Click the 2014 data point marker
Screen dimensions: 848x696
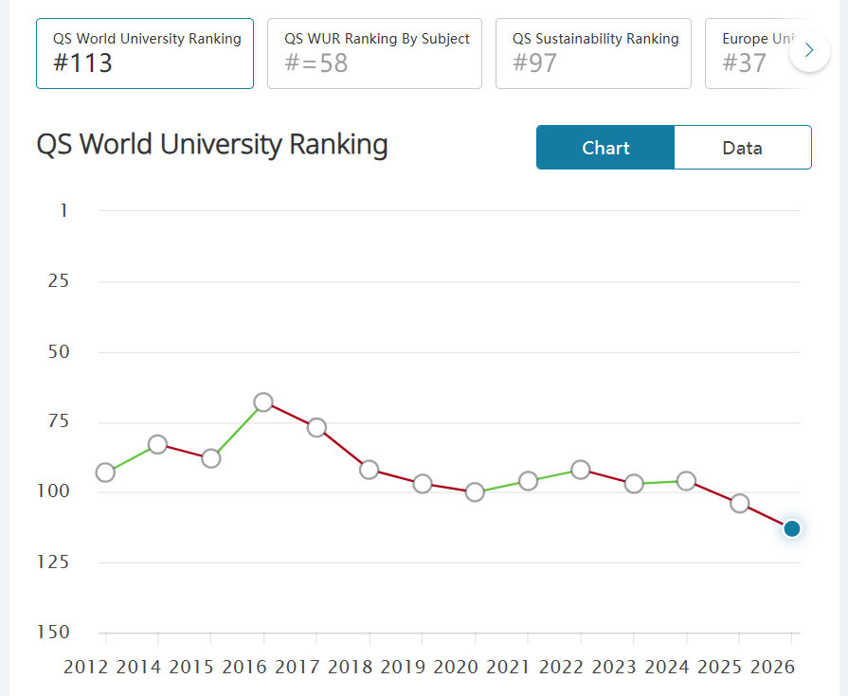(x=158, y=444)
